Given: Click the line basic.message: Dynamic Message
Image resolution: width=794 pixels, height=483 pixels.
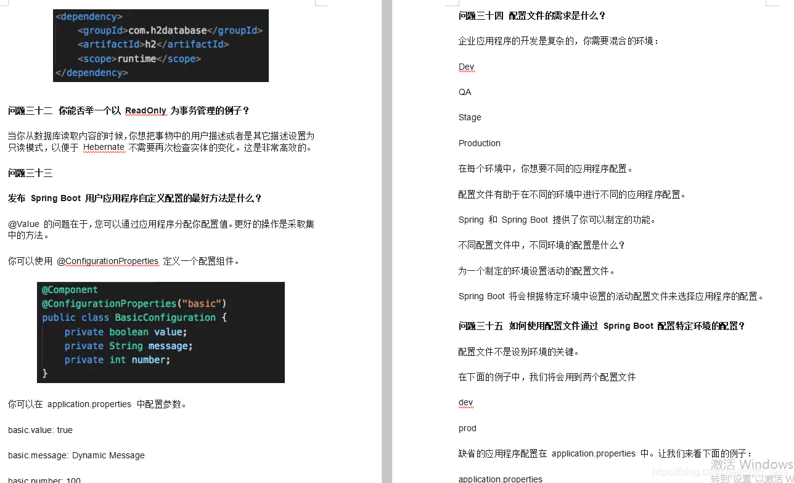Looking at the screenshot, I should click(76, 455).
